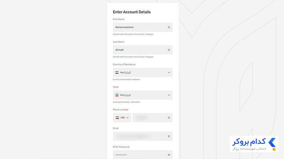Click the chevron beside +98
The image size is (284, 159).
click(127, 118)
